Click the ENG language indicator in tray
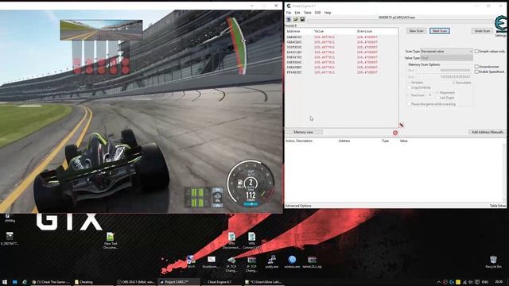This screenshot has height=286, width=509. pyautogui.click(x=484, y=282)
